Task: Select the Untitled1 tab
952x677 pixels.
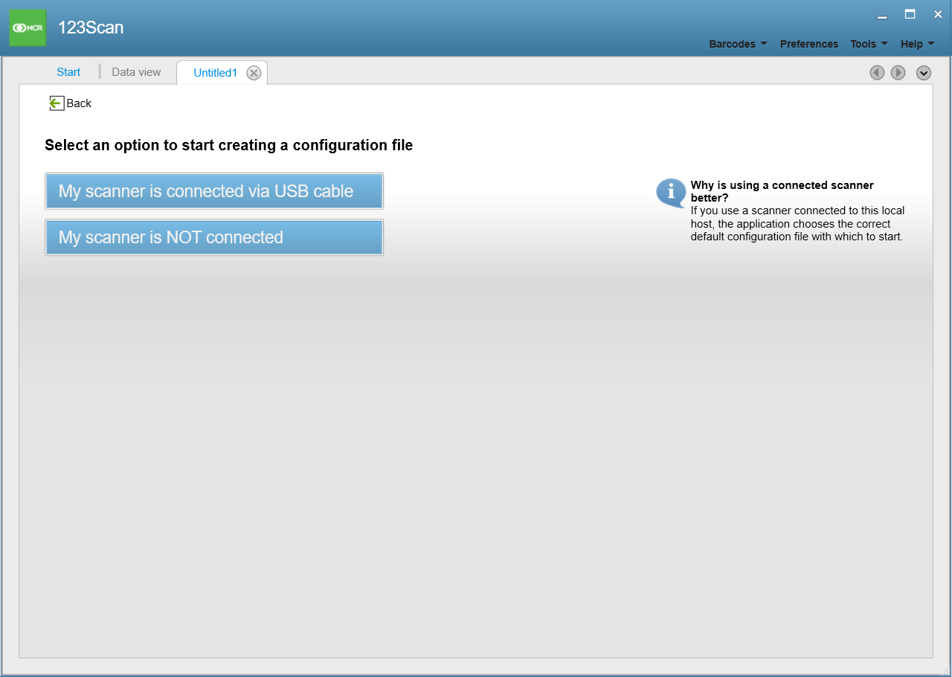Action: click(215, 73)
